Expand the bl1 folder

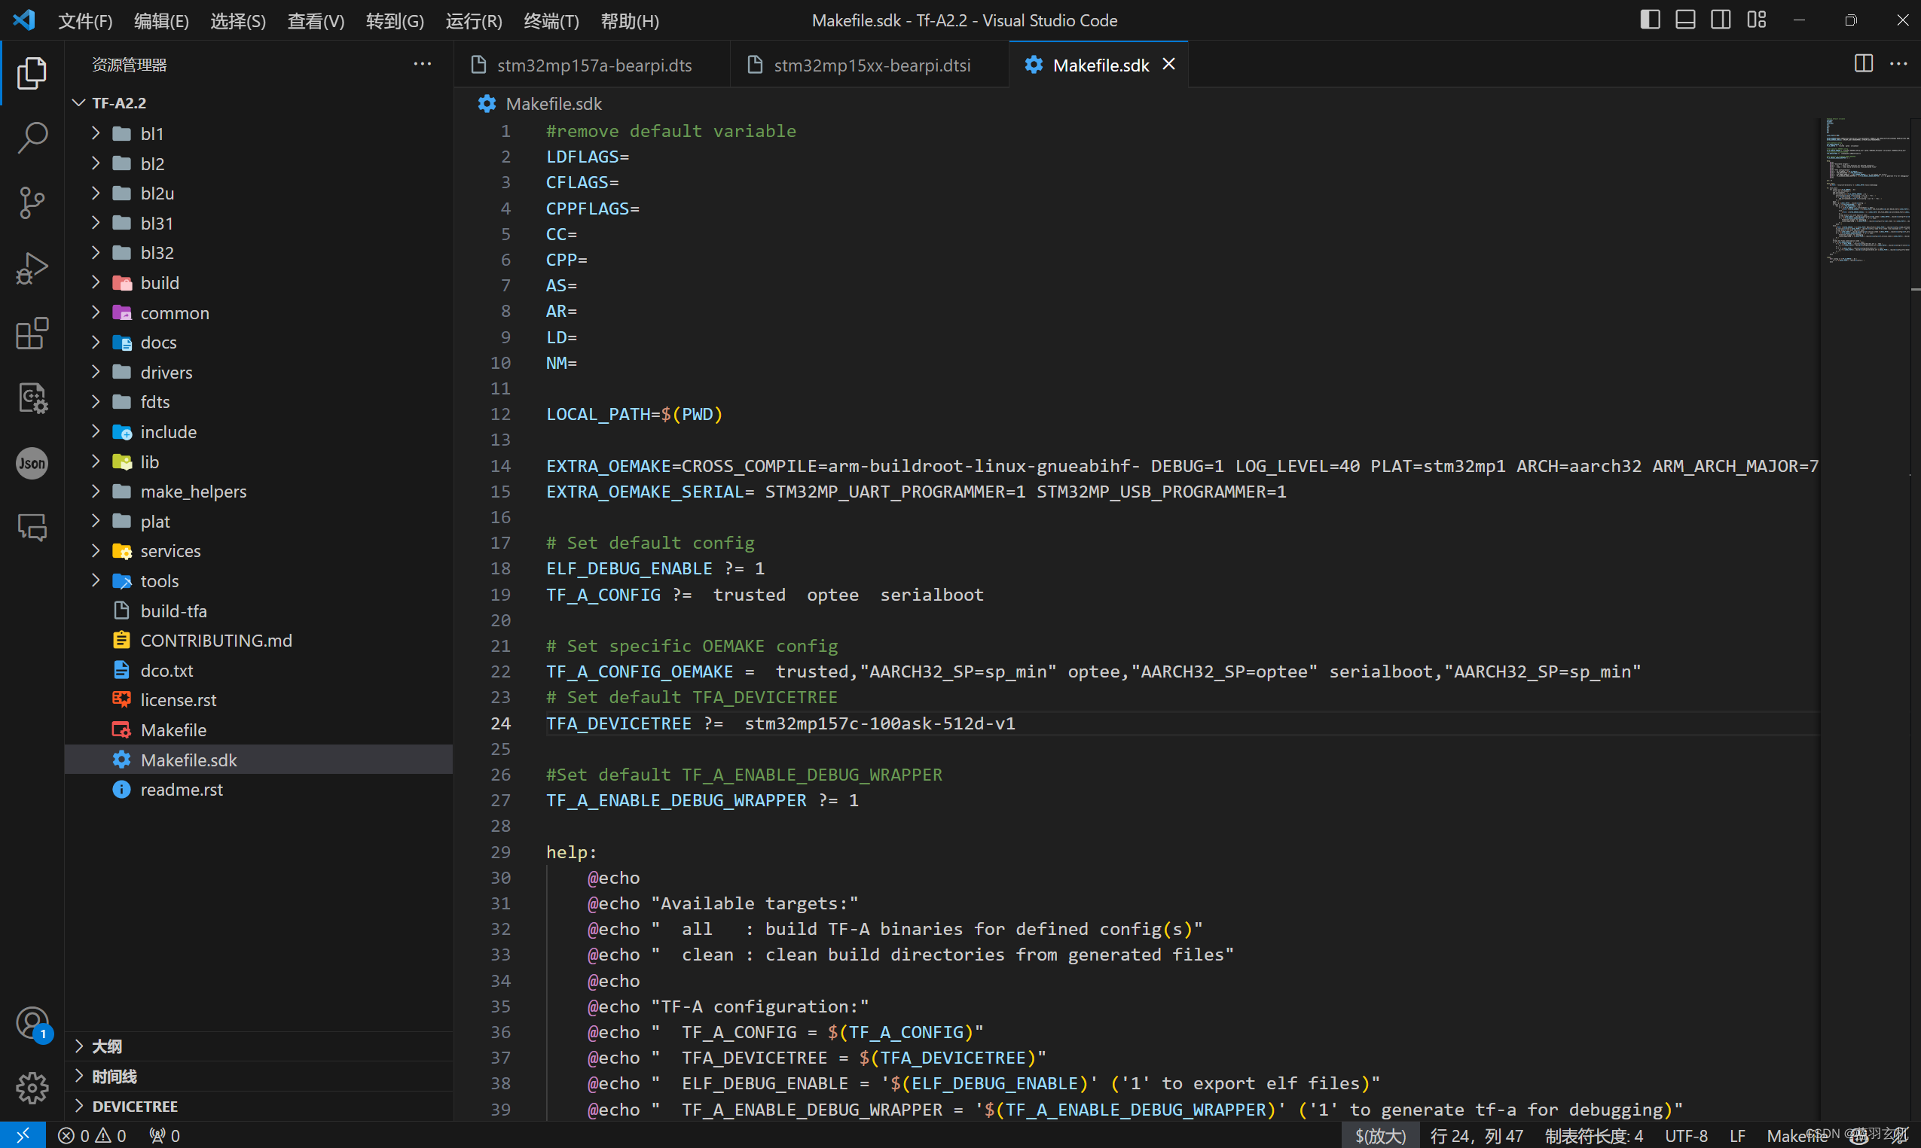tap(258, 133)
